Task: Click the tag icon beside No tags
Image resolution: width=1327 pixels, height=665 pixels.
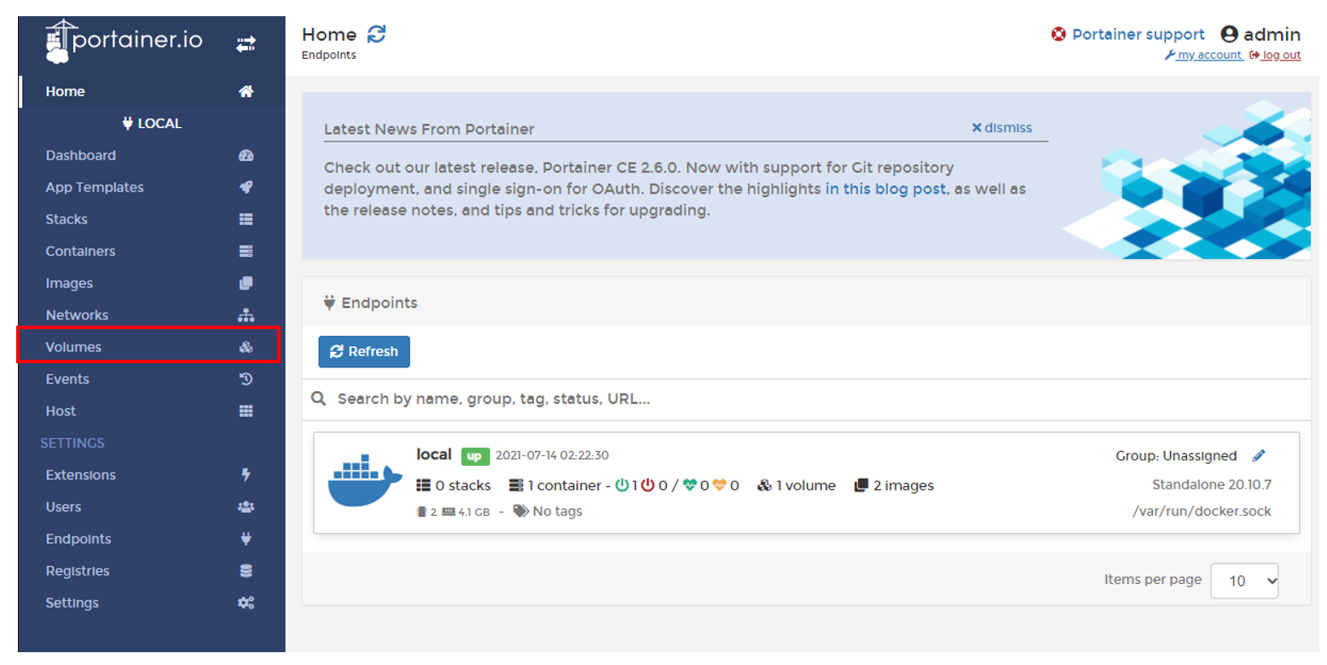Action: pos(520,512)
